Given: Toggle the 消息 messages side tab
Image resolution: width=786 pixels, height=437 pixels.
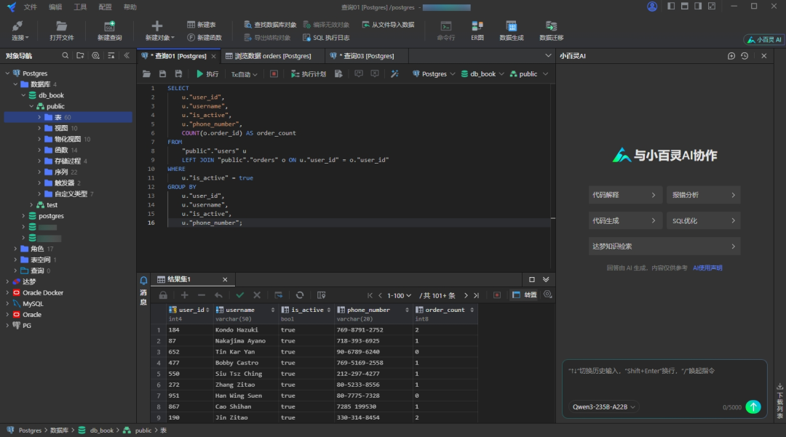Looking at the screenshot, I should 143,291.
